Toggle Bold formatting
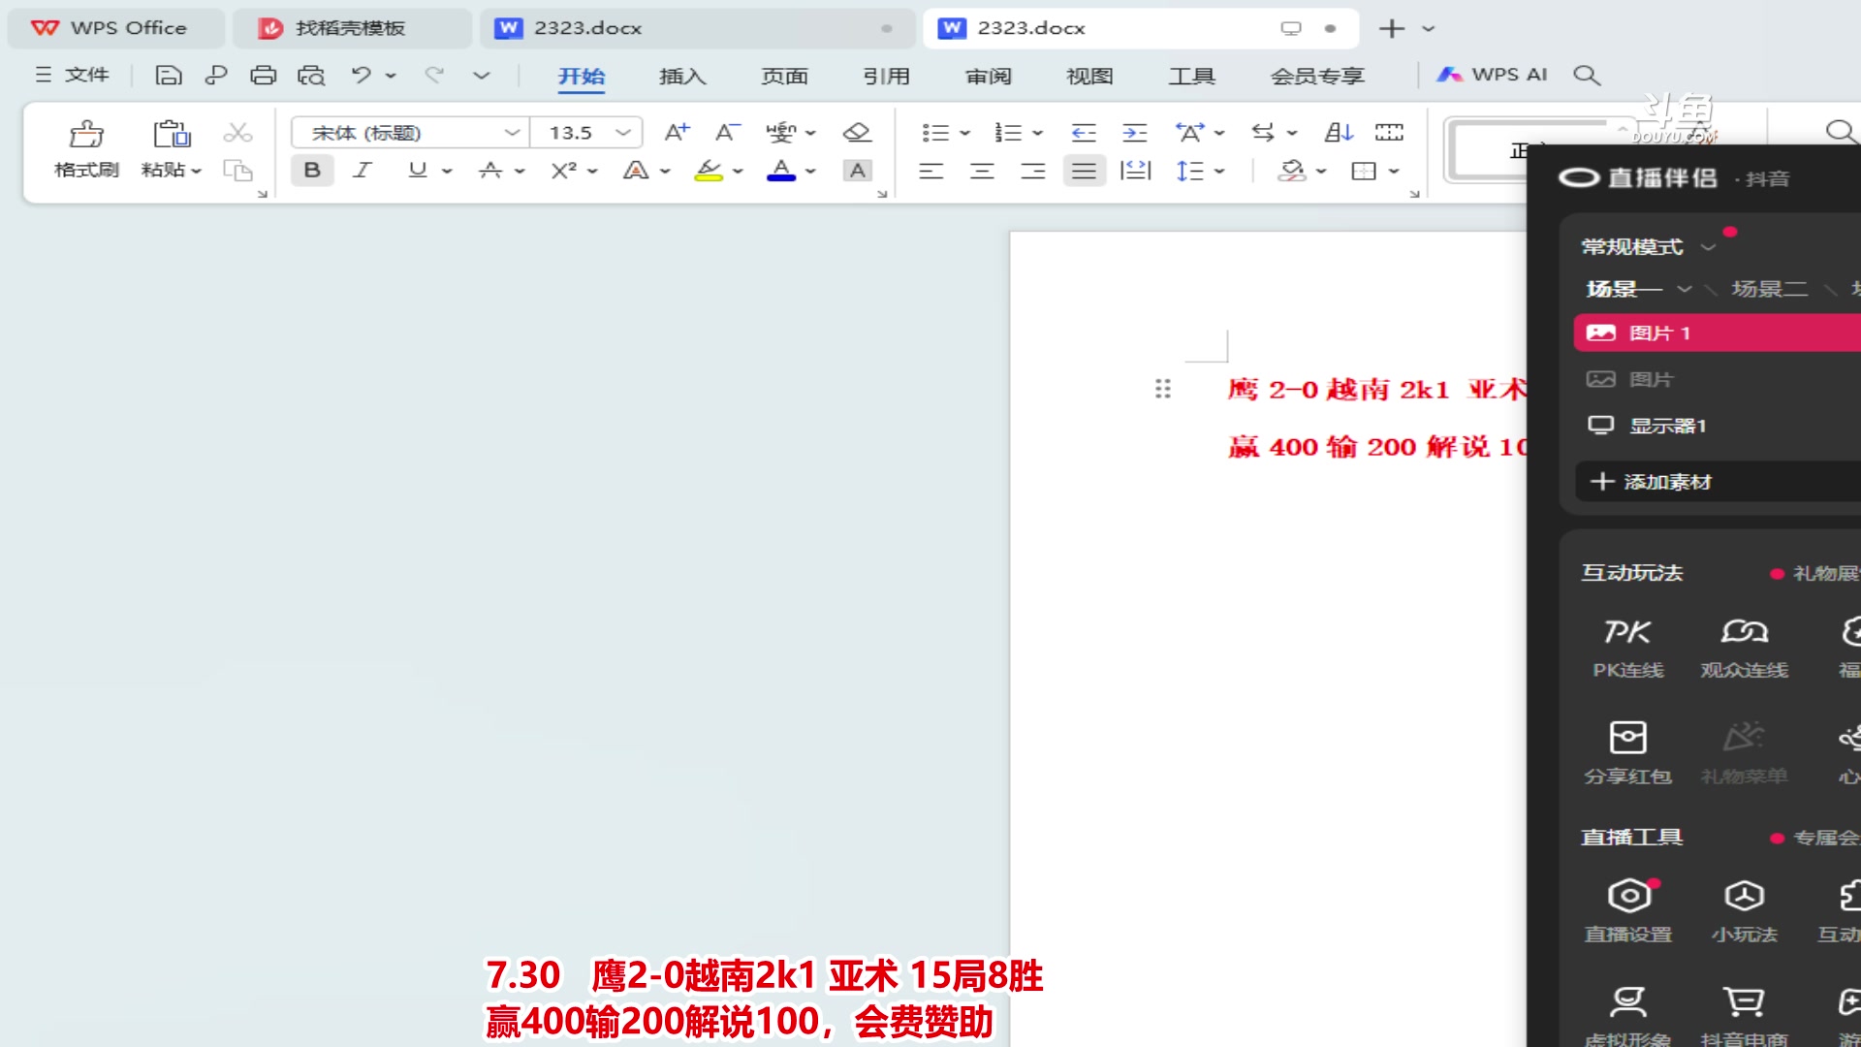The image size is (1861, 1047). (312, 171)
